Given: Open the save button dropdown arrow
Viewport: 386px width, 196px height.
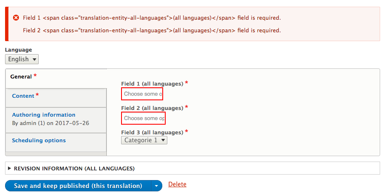Looking at the screenshot, I should point(156,186).
